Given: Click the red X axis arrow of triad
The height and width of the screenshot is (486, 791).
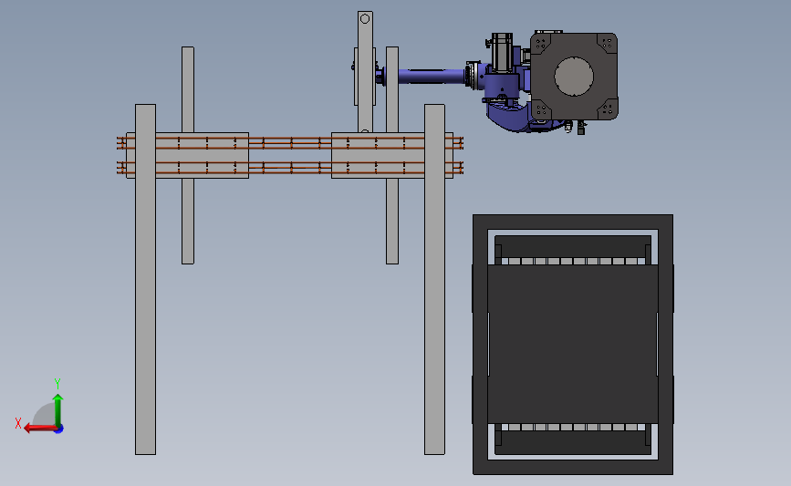Looking at the screenshot, I should [x=40, y=428].
